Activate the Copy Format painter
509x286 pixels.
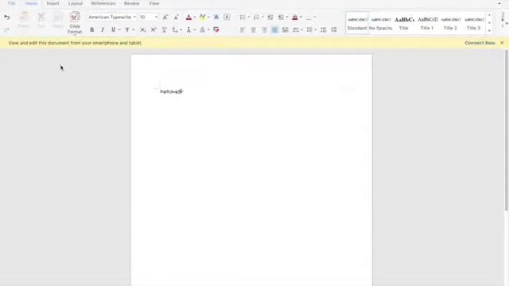point(75,23)
